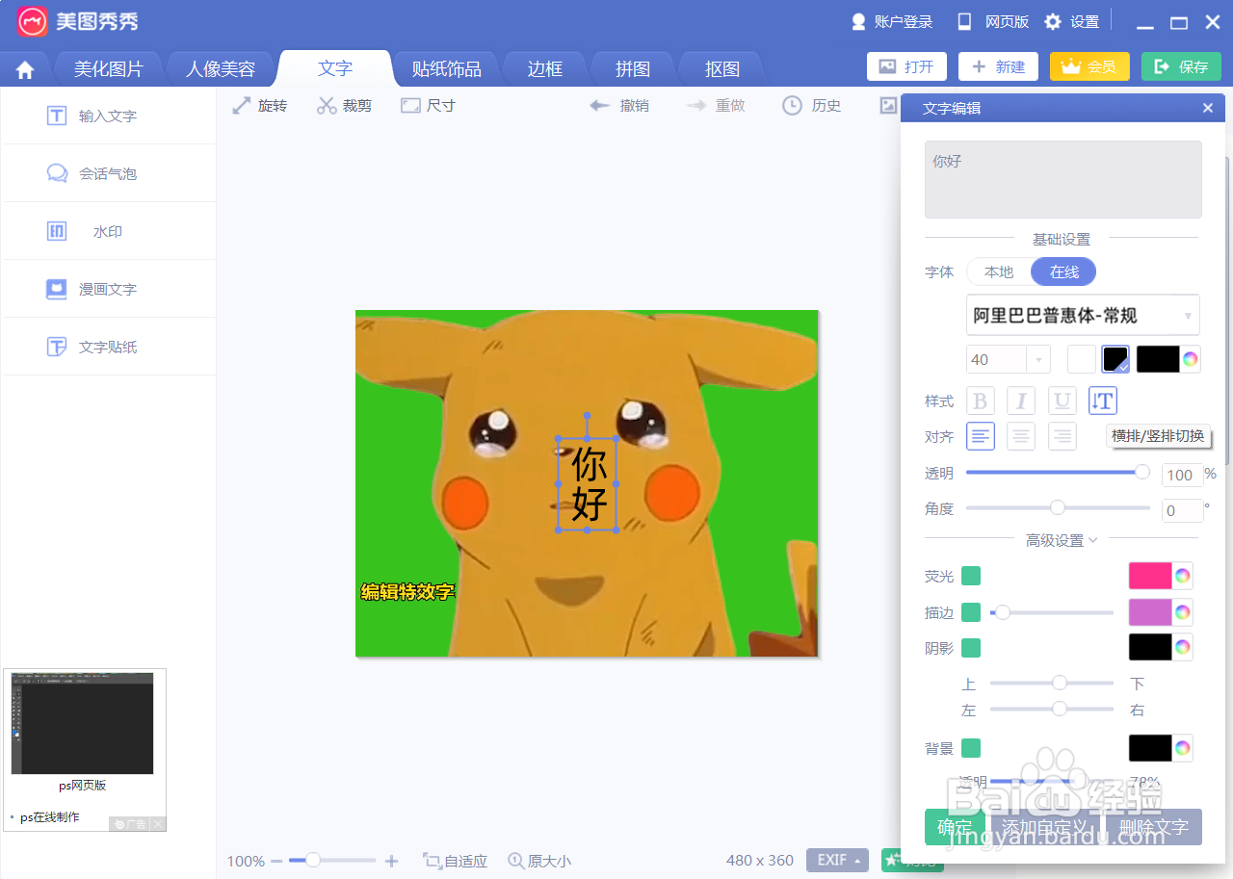Select the white fill style box
Image resolution: width=1233 pixels, height=879 pixels.
[1082, 359]
